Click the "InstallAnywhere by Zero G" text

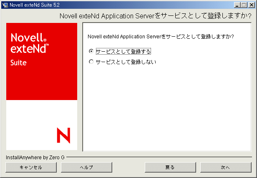(x=35, y=158)
